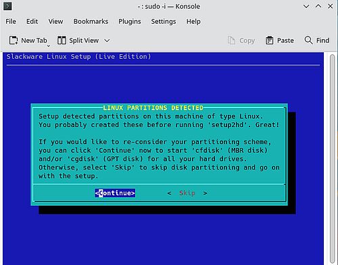Click the Find magnifier button
Image resolution: width=338 pixels, height=265 pixels.
tap(317, 41)
